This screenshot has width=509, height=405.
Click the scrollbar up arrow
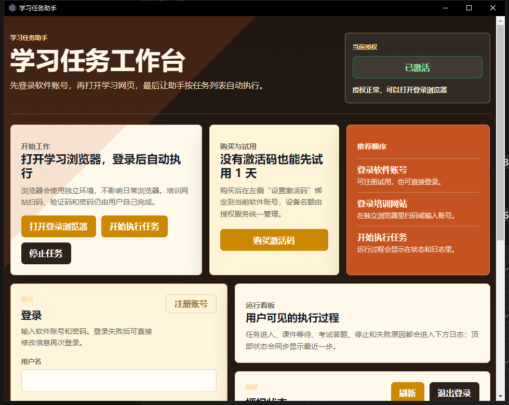coord(500,21)
